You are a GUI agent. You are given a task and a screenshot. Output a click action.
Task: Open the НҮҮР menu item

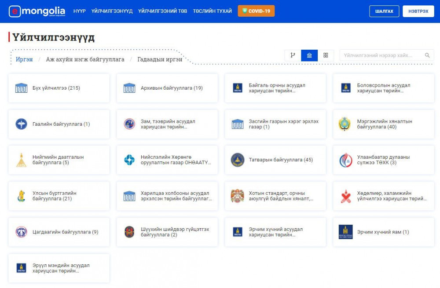tap(80, 11)
